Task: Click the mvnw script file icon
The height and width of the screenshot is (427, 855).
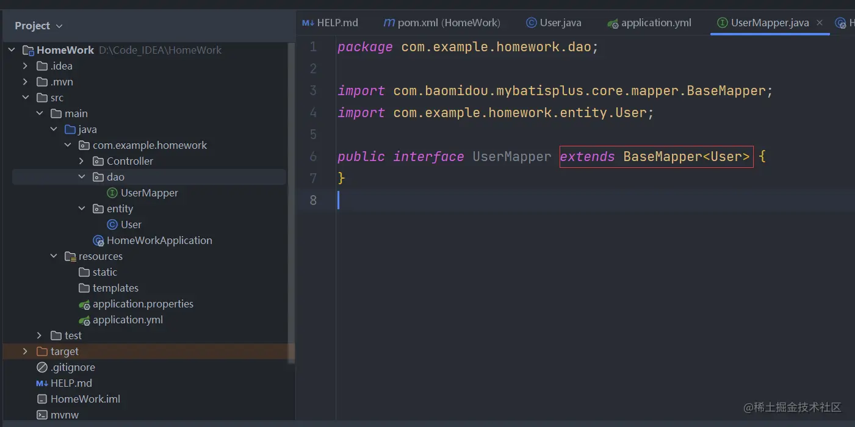Action: [42, 415]
